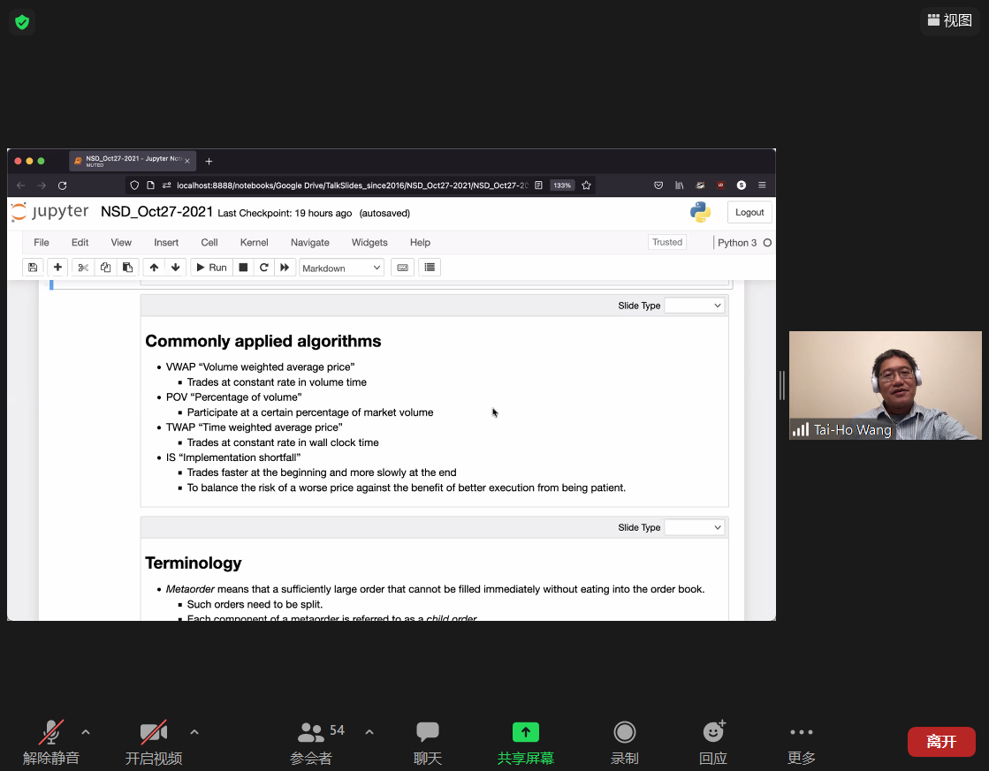The width and height of the screenshot is (989, 771).
Task: Toggle the table of contents list icon
Action: coord(430,268)
